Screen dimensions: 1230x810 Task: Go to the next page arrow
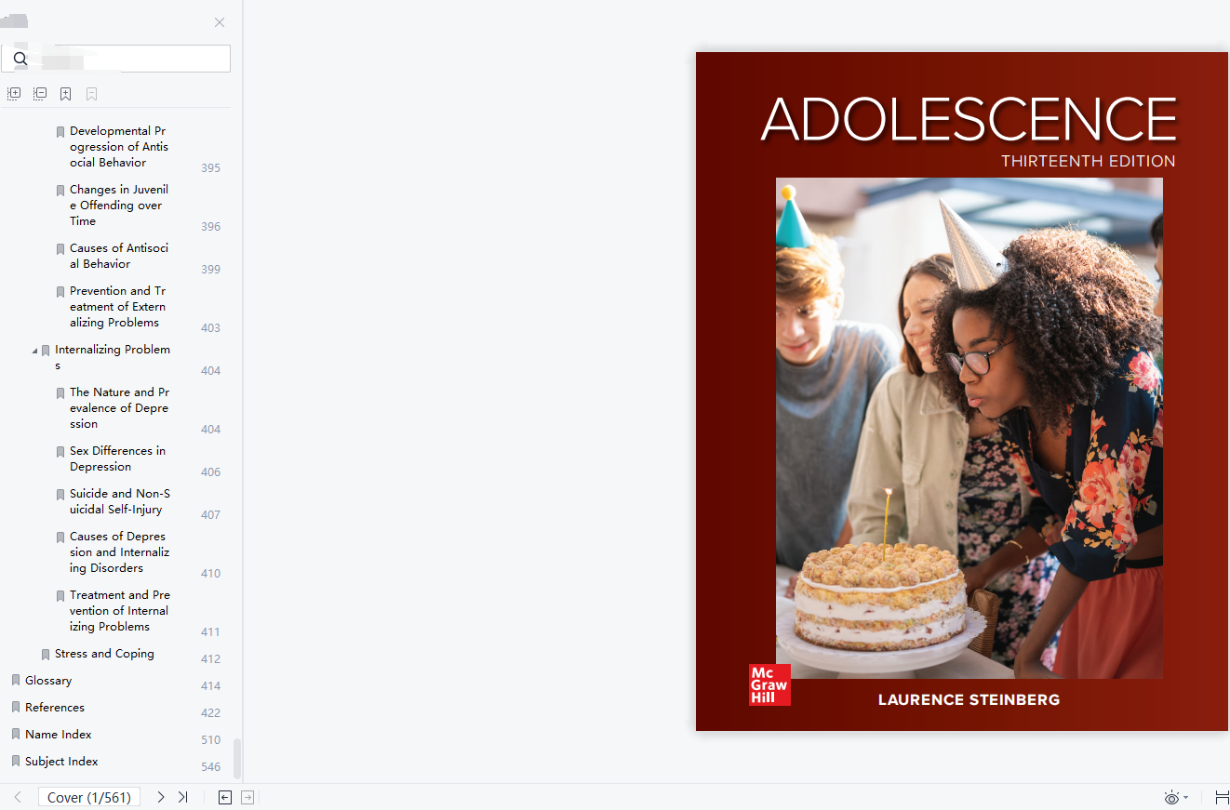[161, 797]
